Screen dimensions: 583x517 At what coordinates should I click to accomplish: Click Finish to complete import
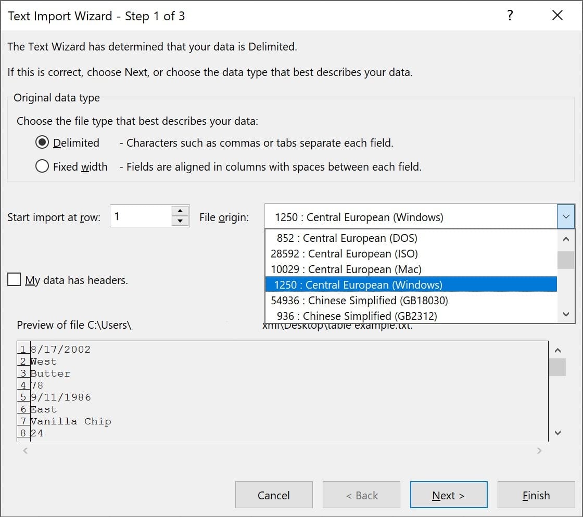[536, 495]
